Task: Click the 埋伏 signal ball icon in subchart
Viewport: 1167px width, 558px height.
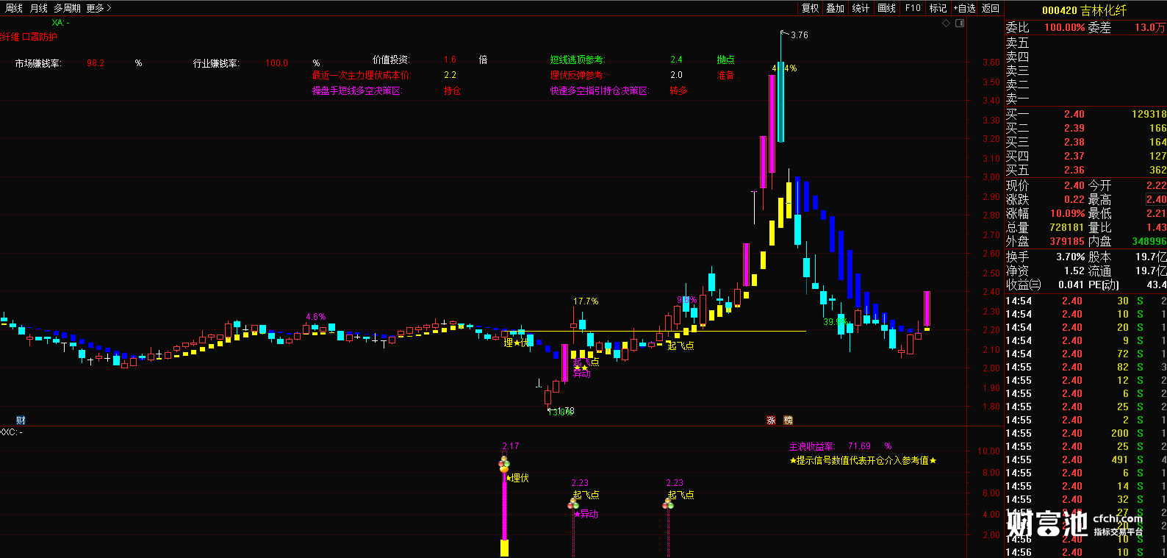Action: pos(503,465)
